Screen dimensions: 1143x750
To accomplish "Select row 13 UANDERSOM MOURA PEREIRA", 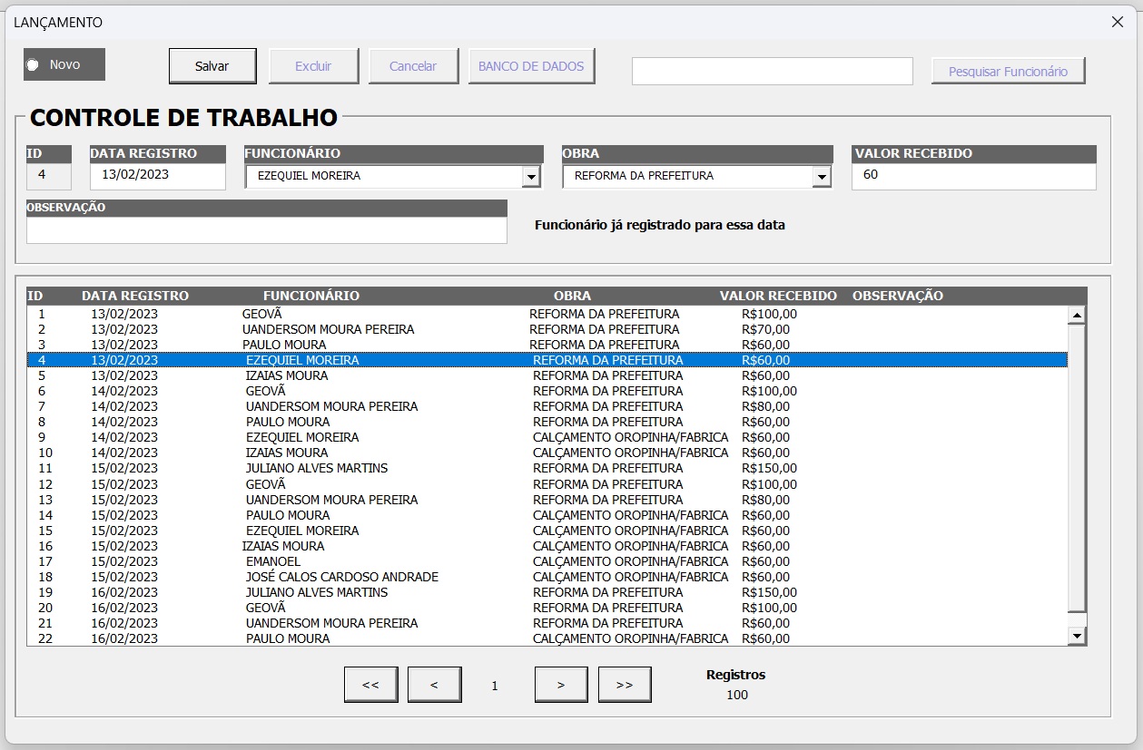I will click(x=547, y=500).
